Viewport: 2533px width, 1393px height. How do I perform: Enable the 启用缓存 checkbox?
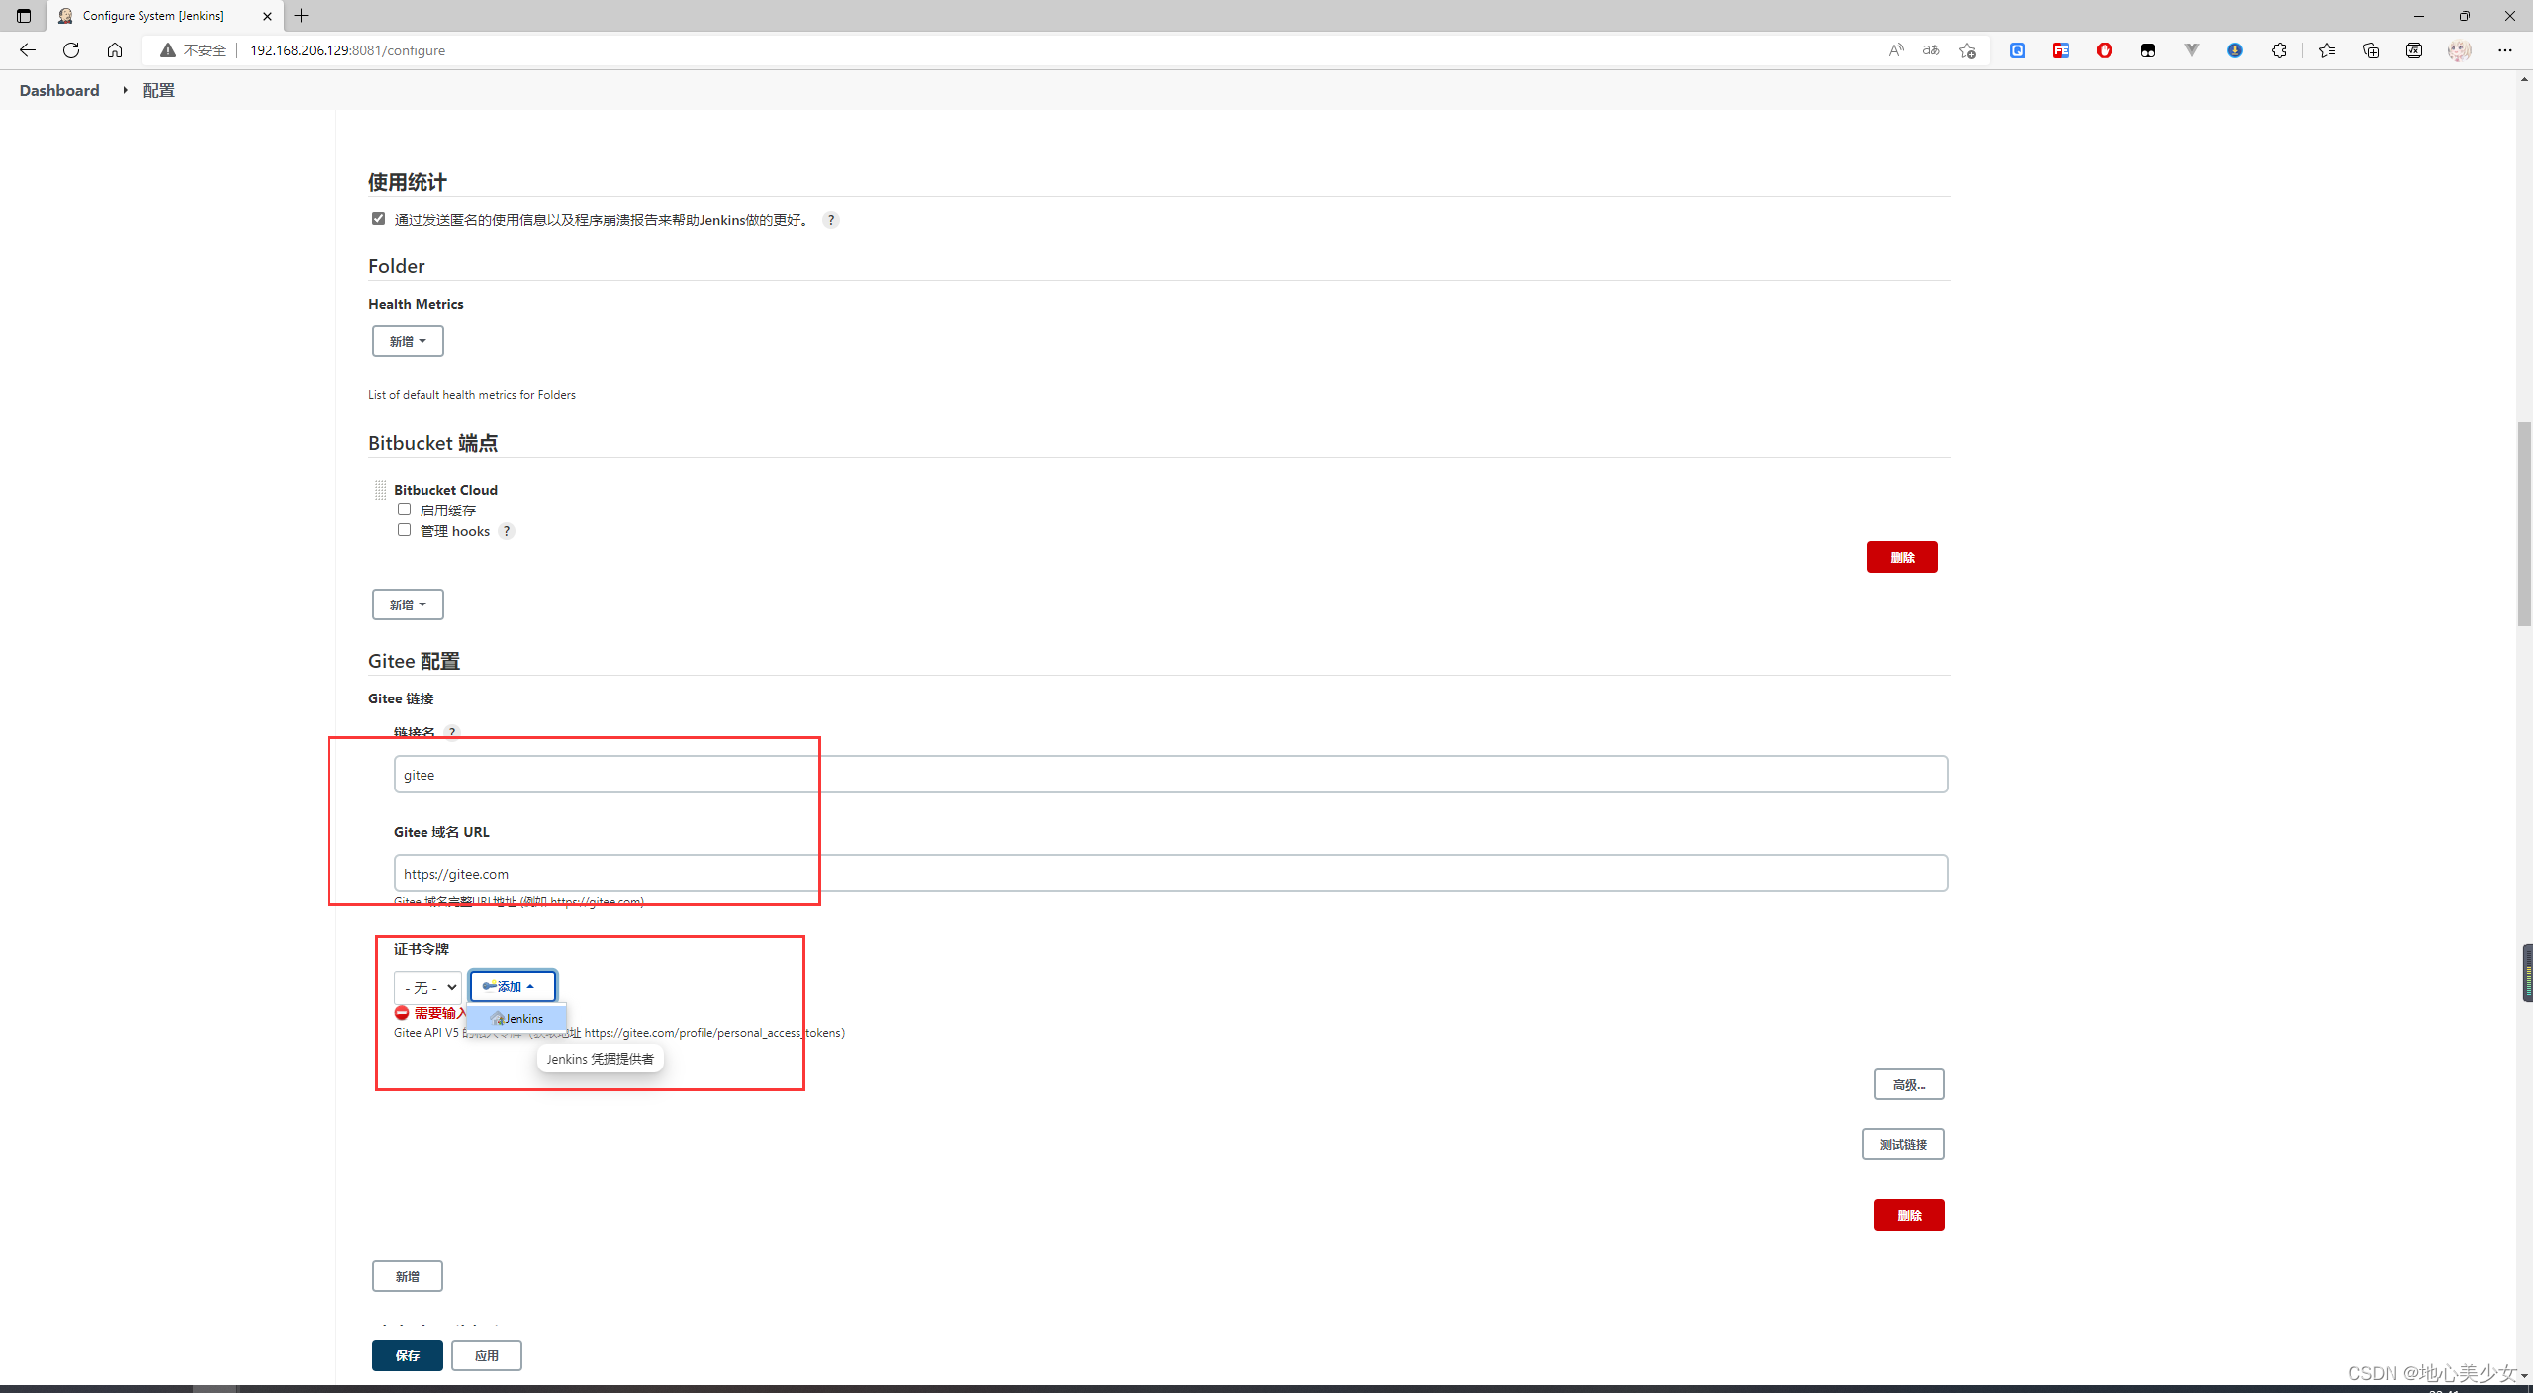(404, 510)
